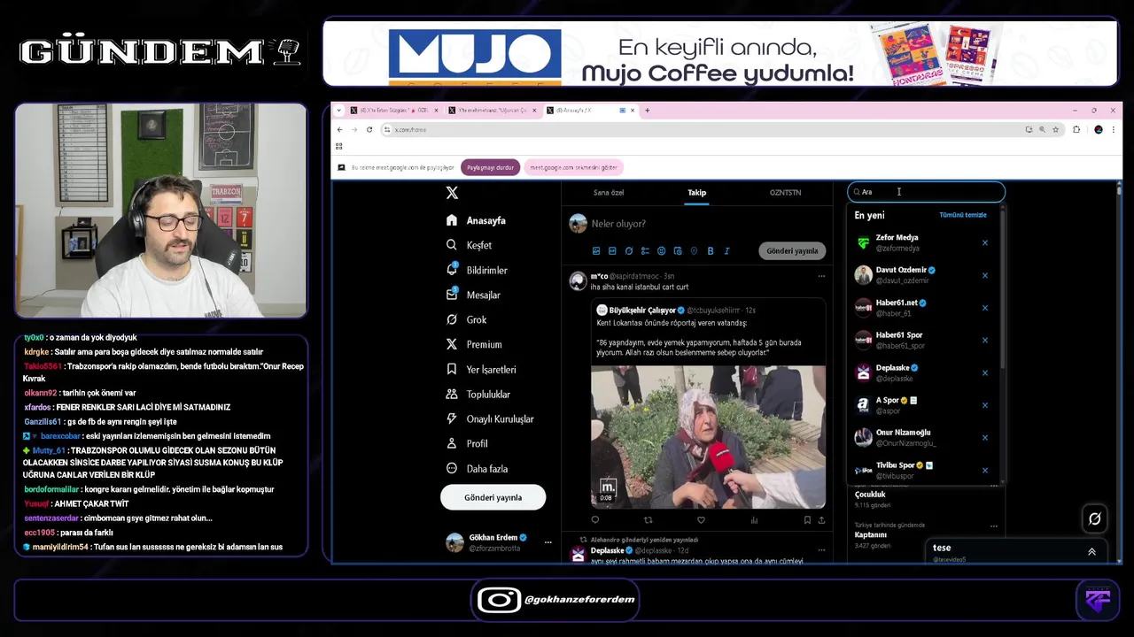1134x637 pixels.
Task: Like the m*co post
Action: 701,520
